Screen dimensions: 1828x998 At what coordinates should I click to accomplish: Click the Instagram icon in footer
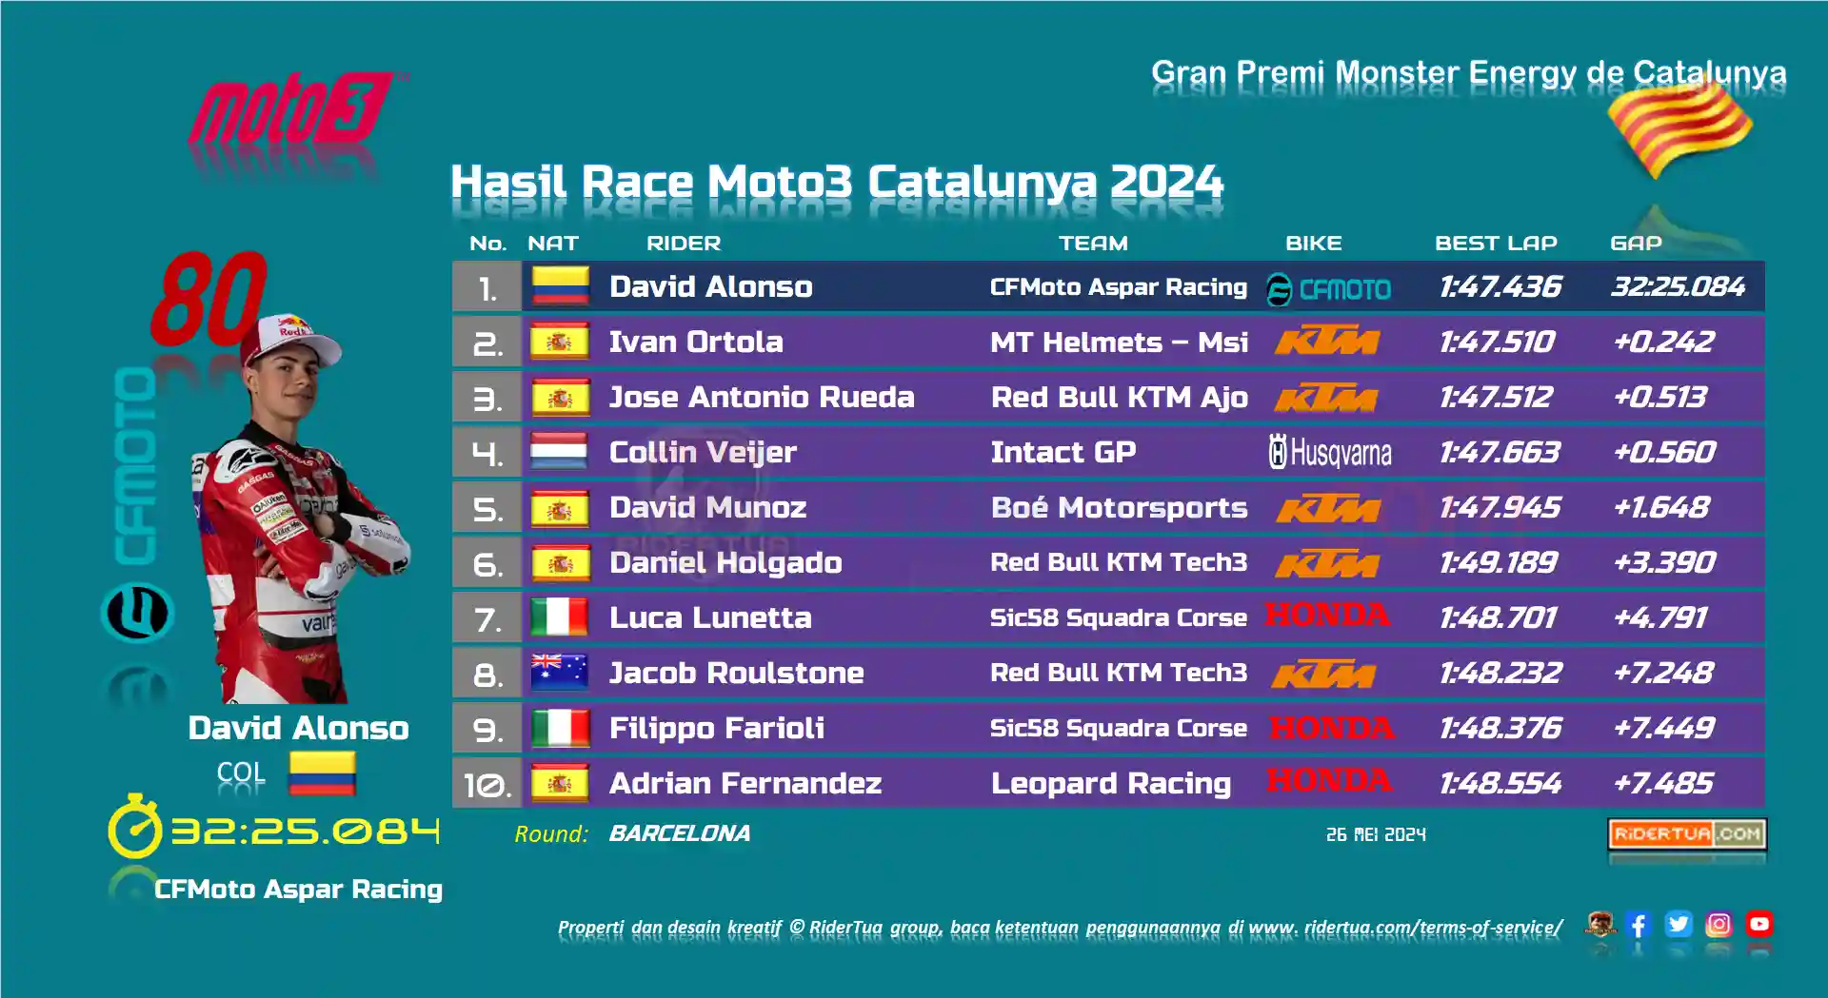(1719, 924)
